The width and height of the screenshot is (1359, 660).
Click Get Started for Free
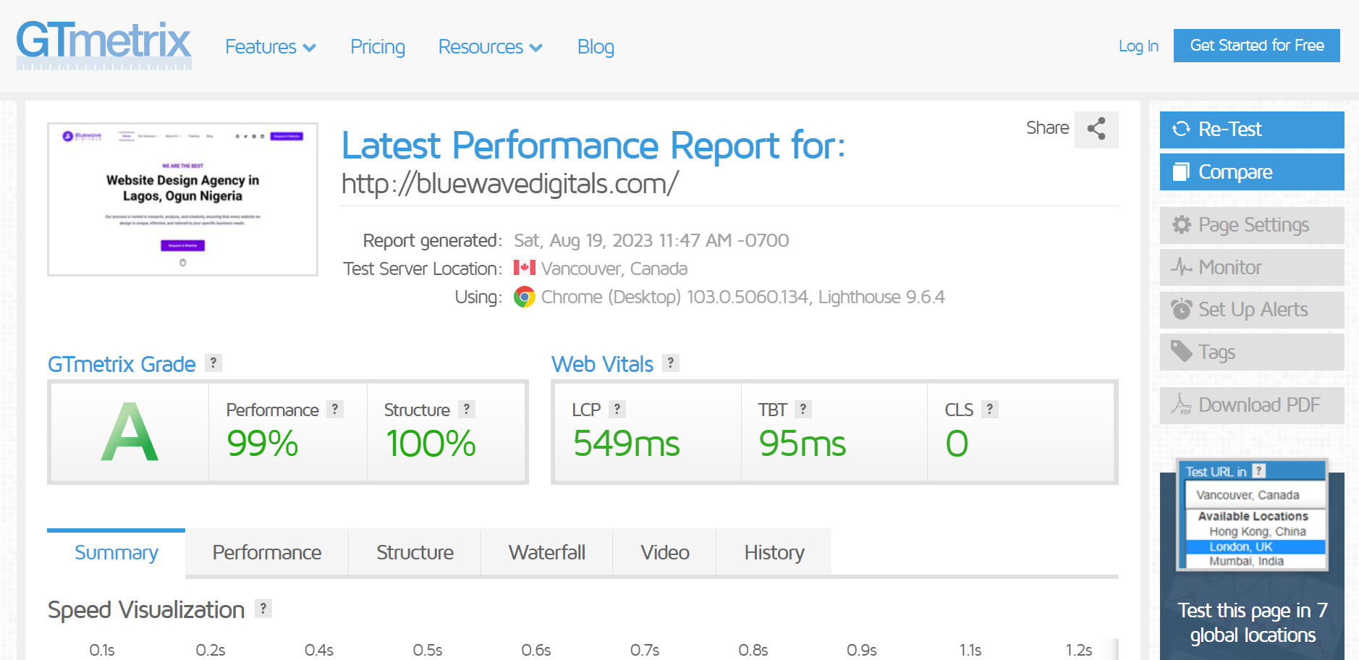pyautogui.click(x=1256, y=45)
